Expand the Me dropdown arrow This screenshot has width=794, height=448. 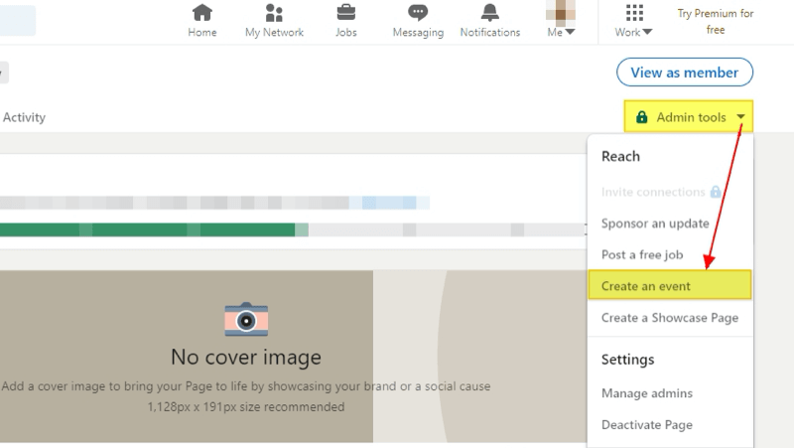(x=570, y=32)
